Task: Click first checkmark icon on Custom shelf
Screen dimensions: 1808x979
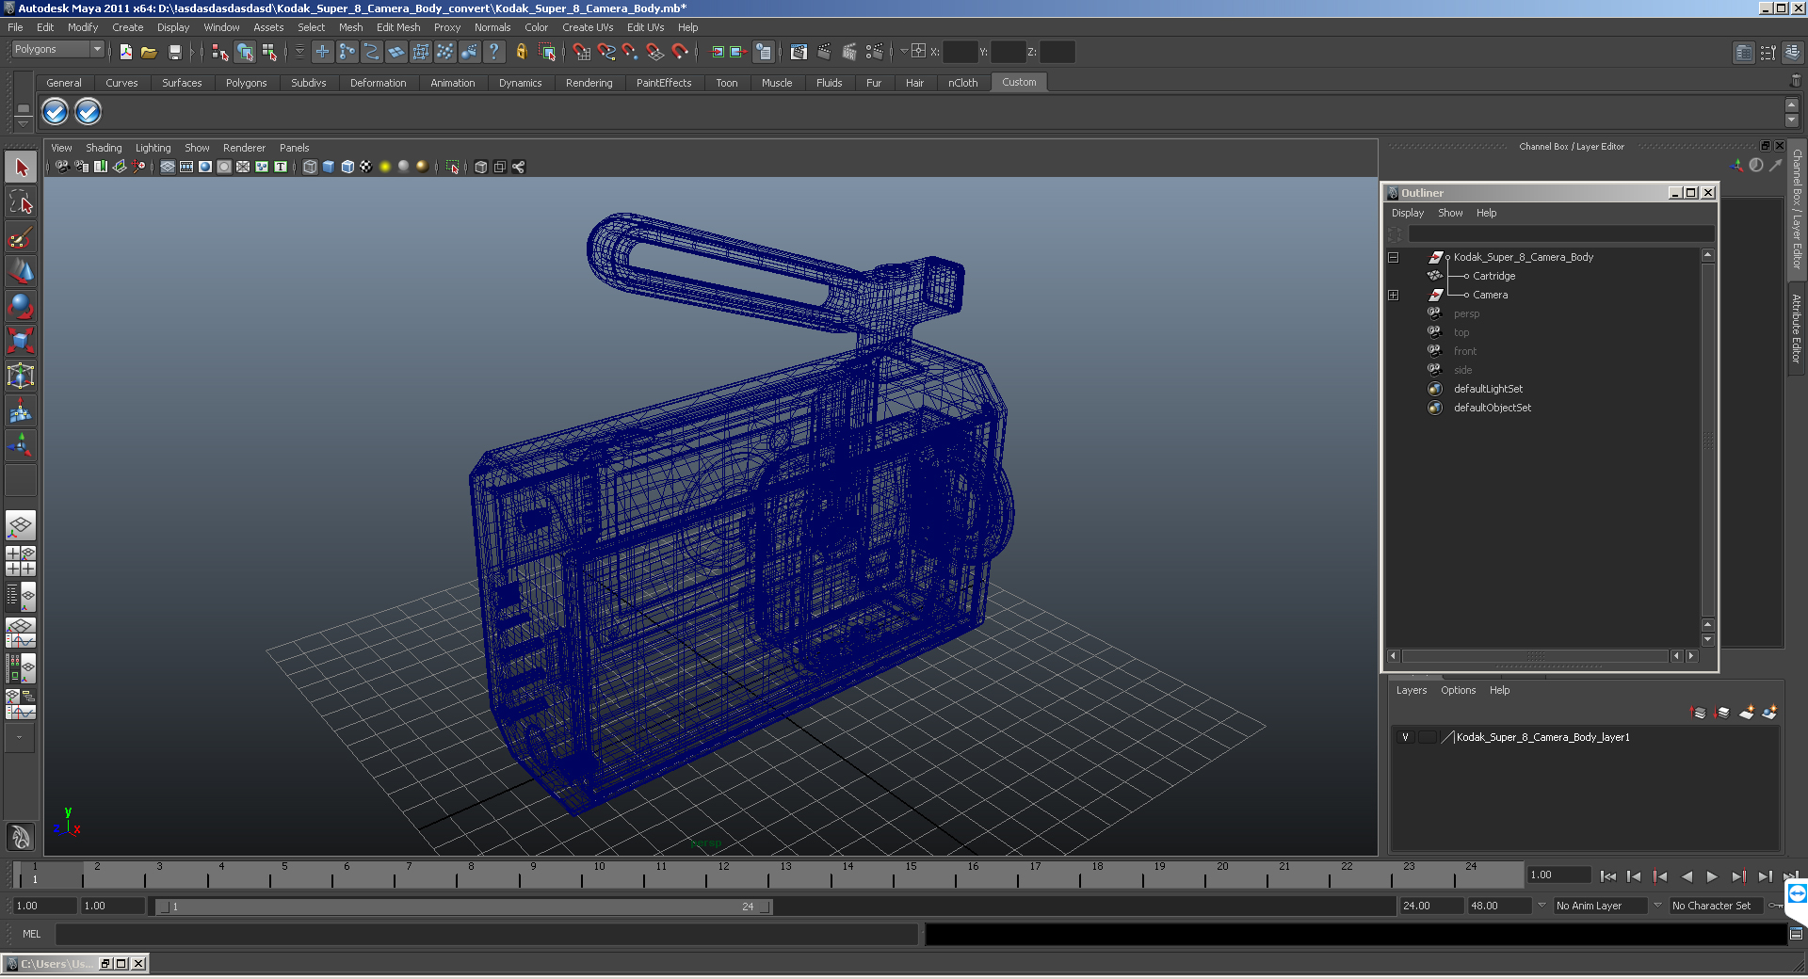Action: 56,112
